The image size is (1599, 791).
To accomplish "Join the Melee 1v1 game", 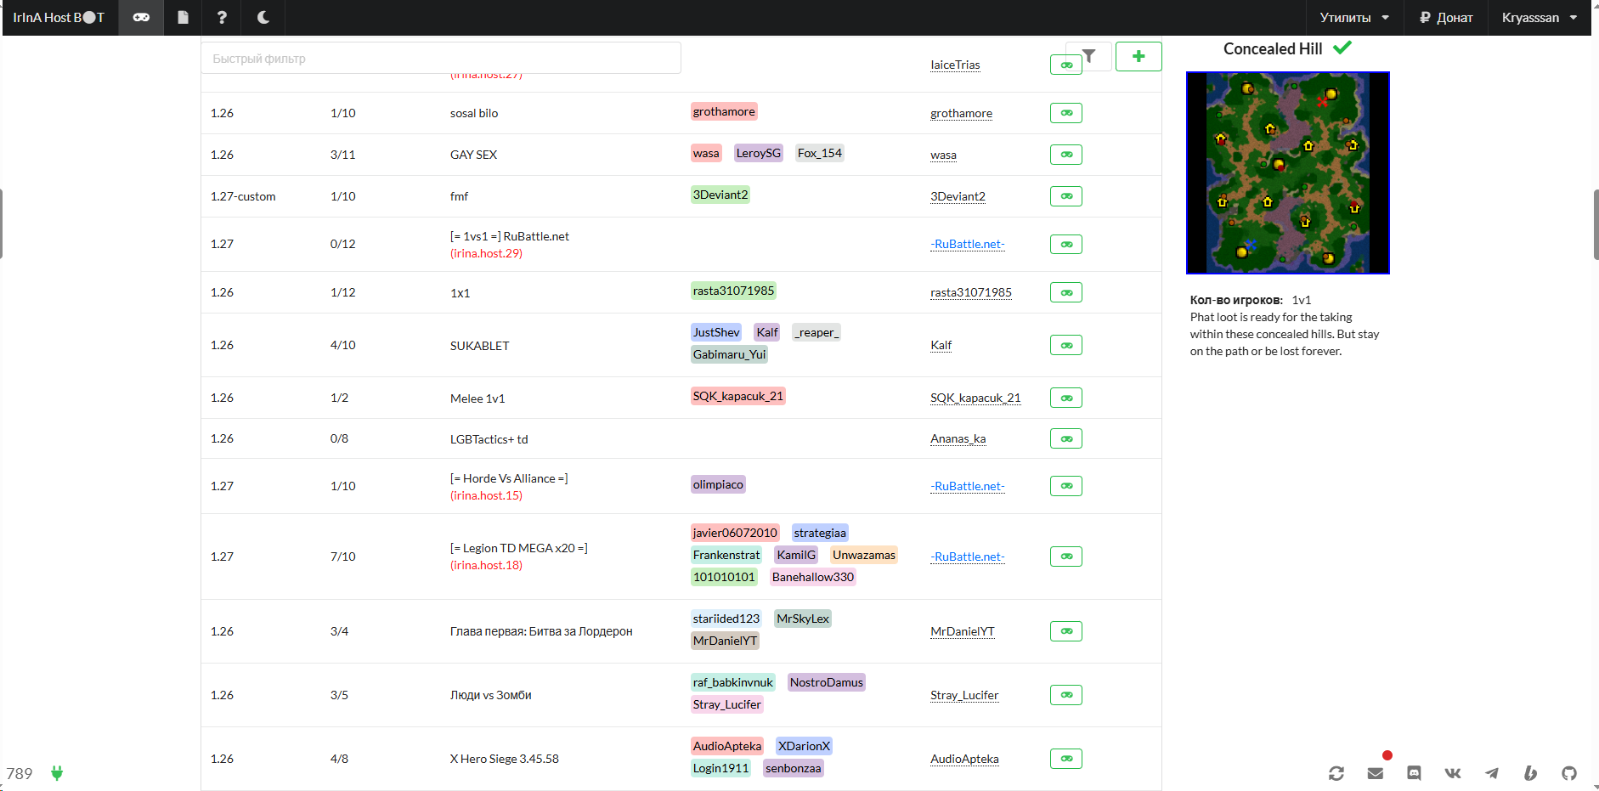I will point(1066,398).
